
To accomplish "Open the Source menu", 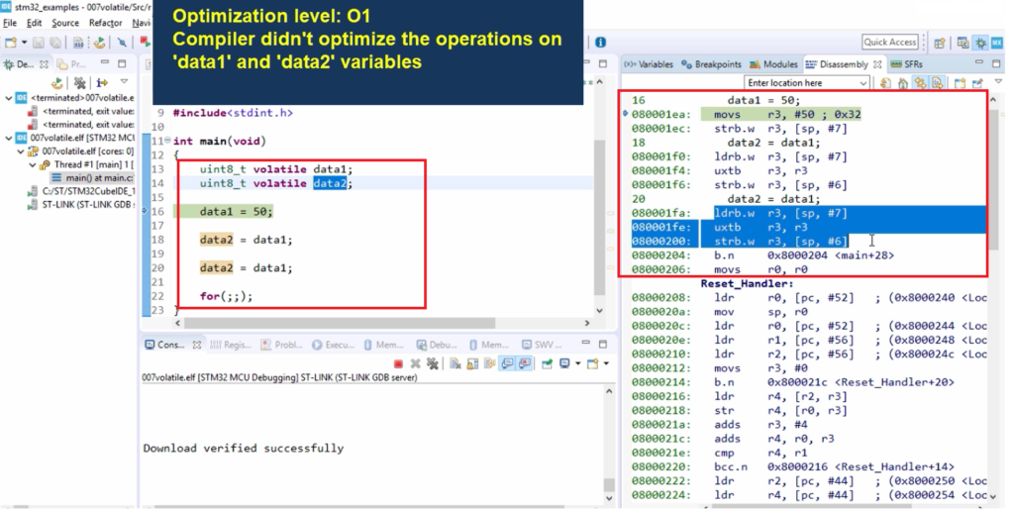I will (65, 23).
